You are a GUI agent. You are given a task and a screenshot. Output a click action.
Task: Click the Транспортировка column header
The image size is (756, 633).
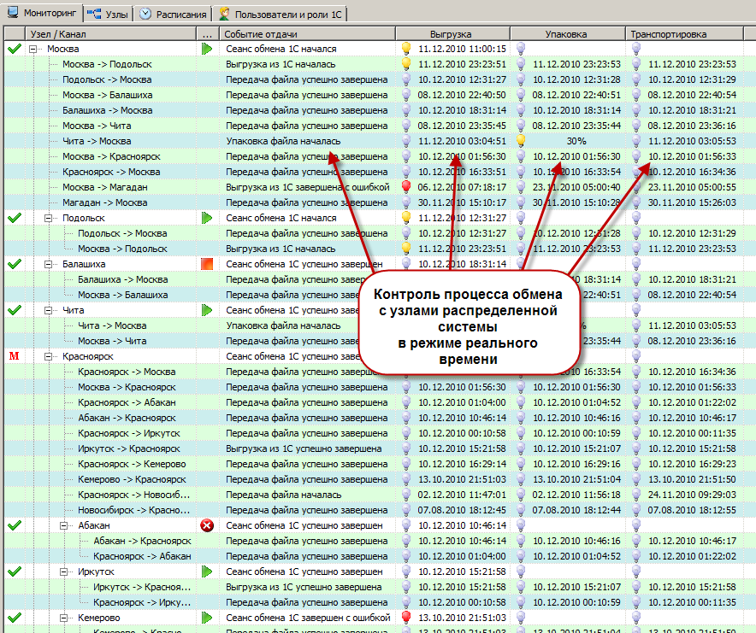coord(668,33)
